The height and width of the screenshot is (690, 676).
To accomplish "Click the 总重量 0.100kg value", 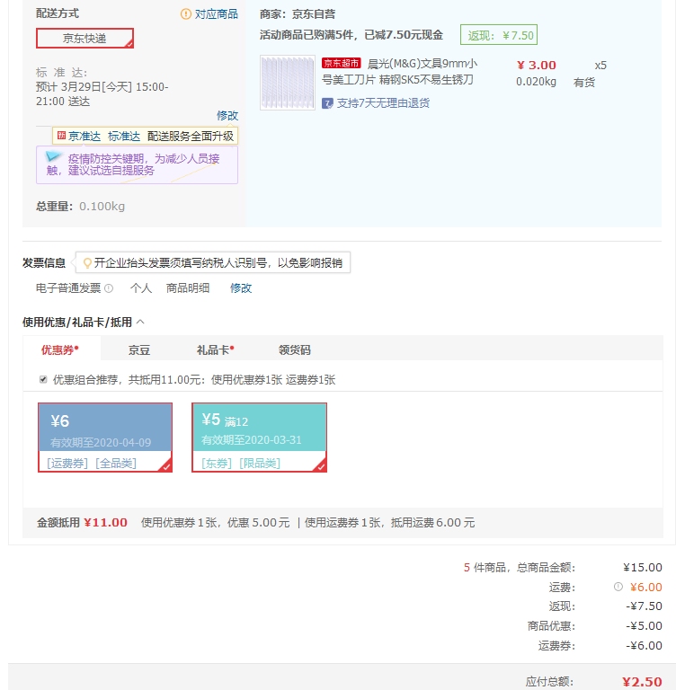I will pyautogui.click(x=102, y=207).
